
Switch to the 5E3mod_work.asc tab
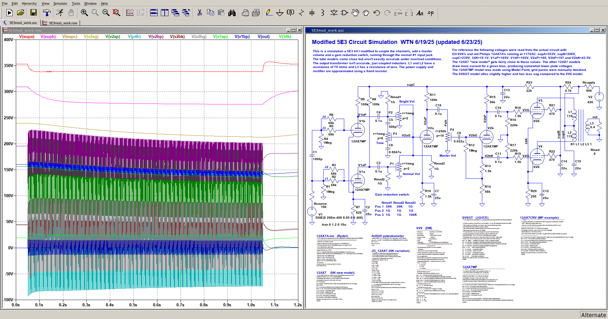click(20, 23)
